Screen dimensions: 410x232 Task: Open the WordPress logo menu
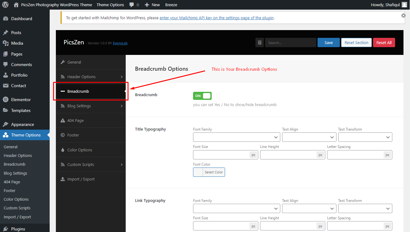(x=5, y=5)
